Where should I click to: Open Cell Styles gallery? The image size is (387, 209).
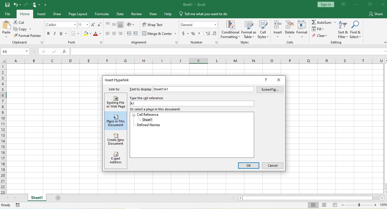pos(263,30)
